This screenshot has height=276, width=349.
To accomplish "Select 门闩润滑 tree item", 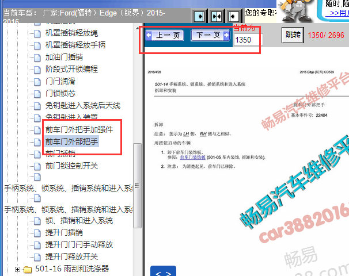I will click(60, 81).
